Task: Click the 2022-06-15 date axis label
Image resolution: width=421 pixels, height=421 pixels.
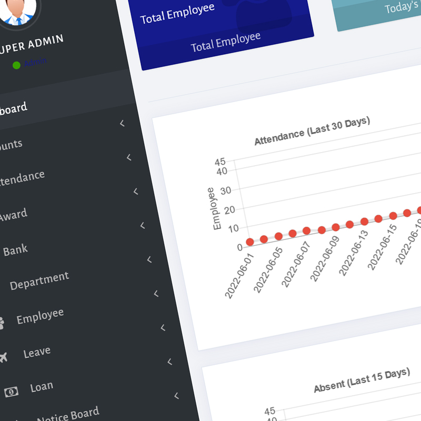Action: (x=382, y=247)
